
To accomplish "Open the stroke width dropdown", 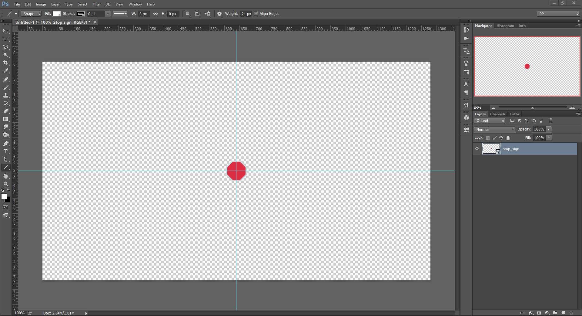I will 108,14.
